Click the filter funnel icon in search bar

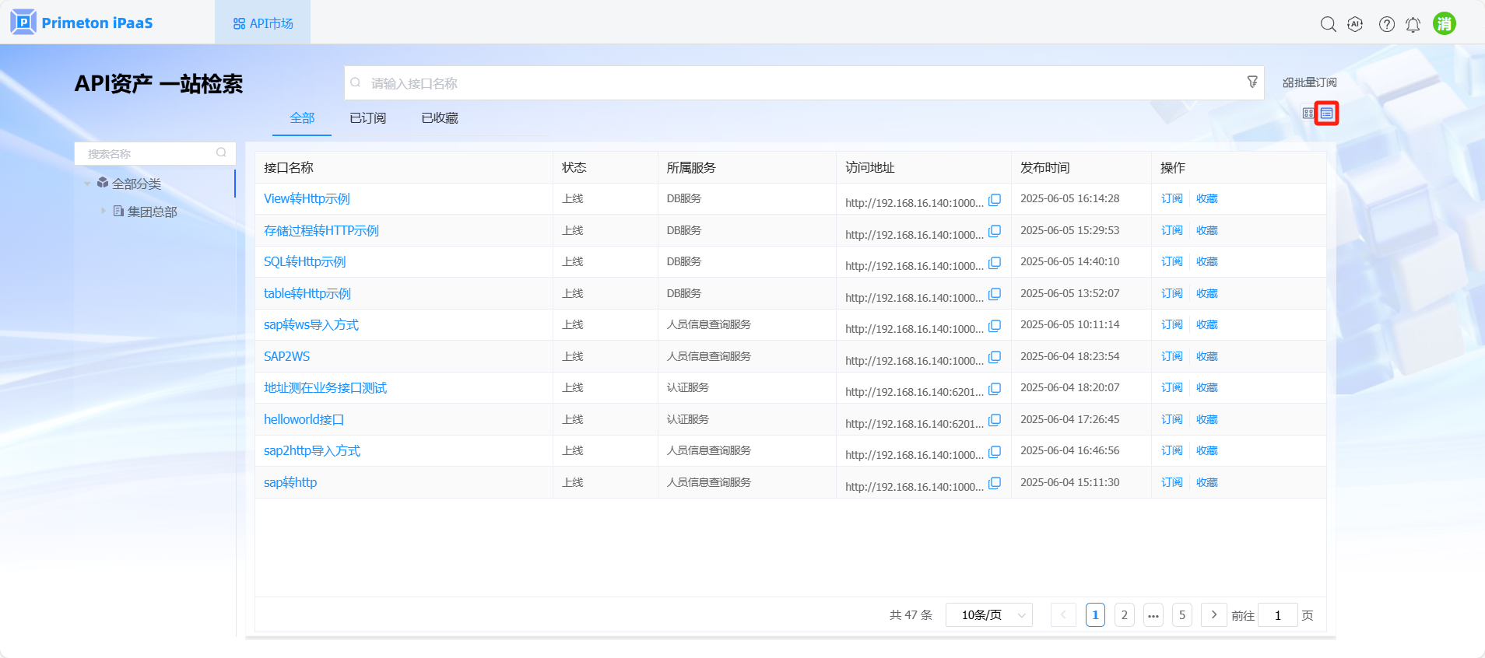pos(1252,82)
